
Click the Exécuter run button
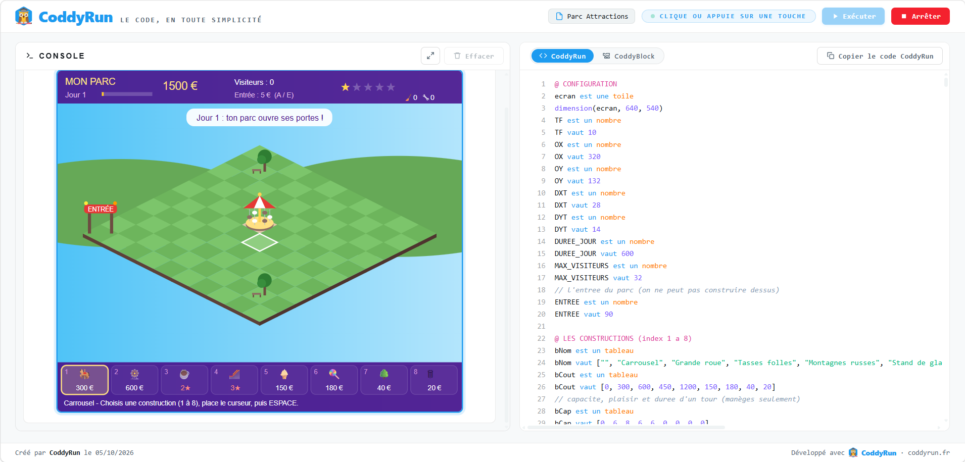(x=853, y=16)
